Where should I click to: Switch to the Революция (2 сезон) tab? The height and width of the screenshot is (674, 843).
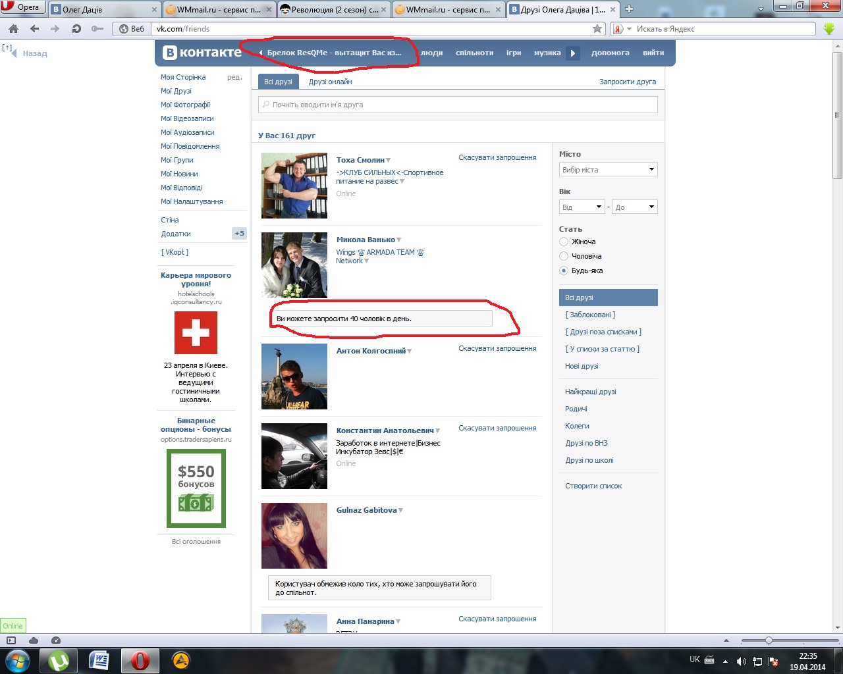tap(335, 9)
